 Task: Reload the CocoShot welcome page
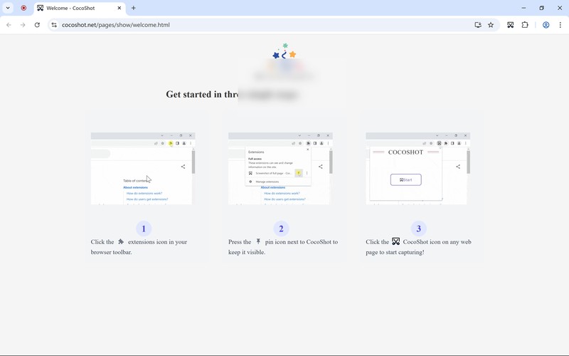point(37,25)
